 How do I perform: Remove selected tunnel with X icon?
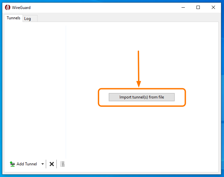(52, 164)
